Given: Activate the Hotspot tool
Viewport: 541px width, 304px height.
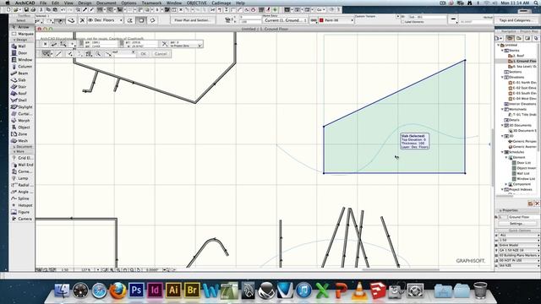Looking at the screenshot, I should [22, 205].
